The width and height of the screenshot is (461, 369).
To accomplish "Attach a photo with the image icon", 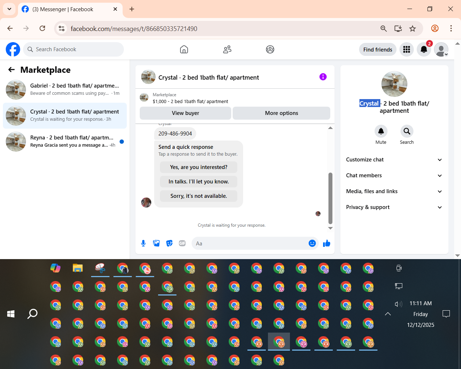I will point(156,244).
